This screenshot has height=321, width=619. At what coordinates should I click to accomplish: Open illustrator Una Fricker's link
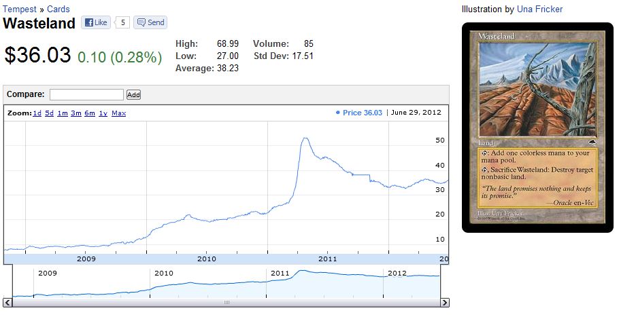(539, 10)
